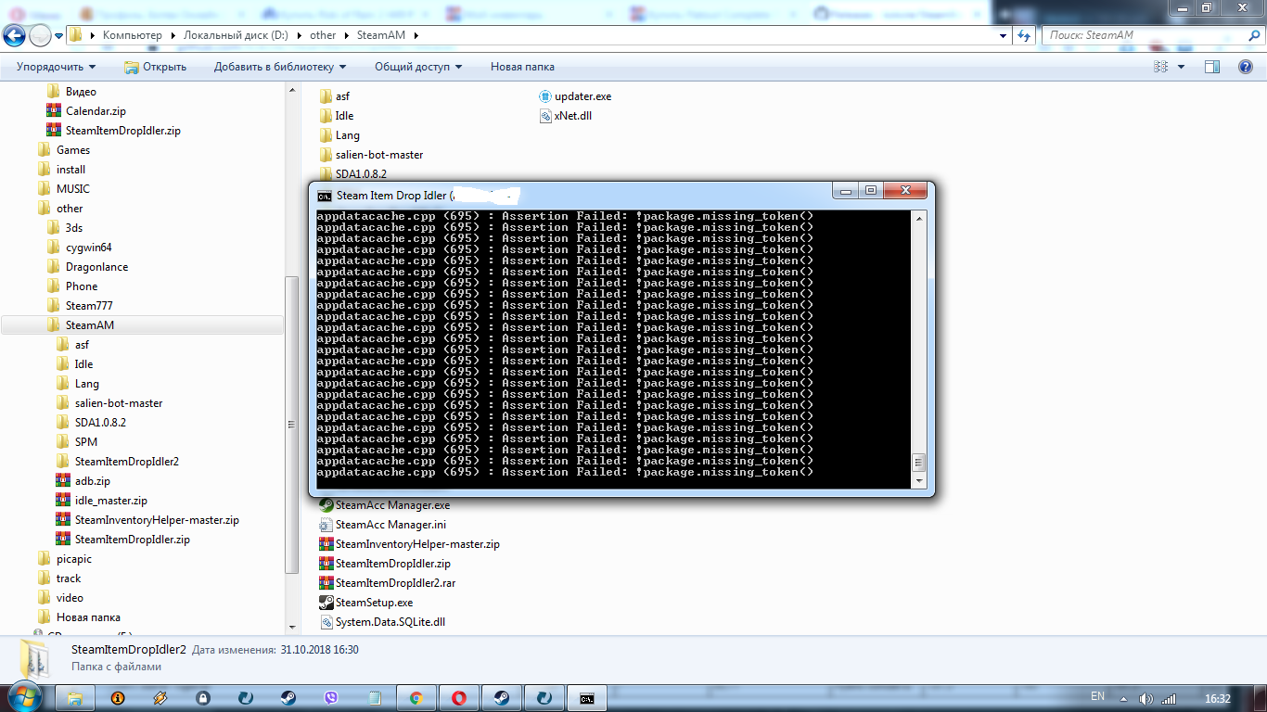Screen dimensions: 1267x712
Task: Select the updater.exe file
Action: click(574, 96)
